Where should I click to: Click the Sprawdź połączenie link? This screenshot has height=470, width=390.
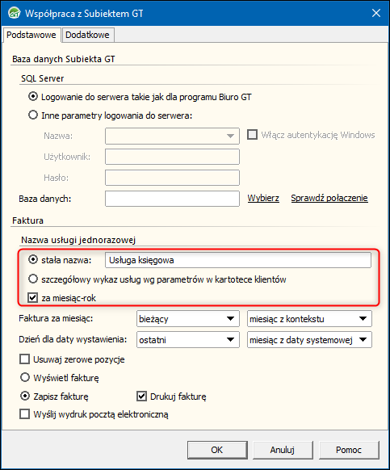point(329,198)
